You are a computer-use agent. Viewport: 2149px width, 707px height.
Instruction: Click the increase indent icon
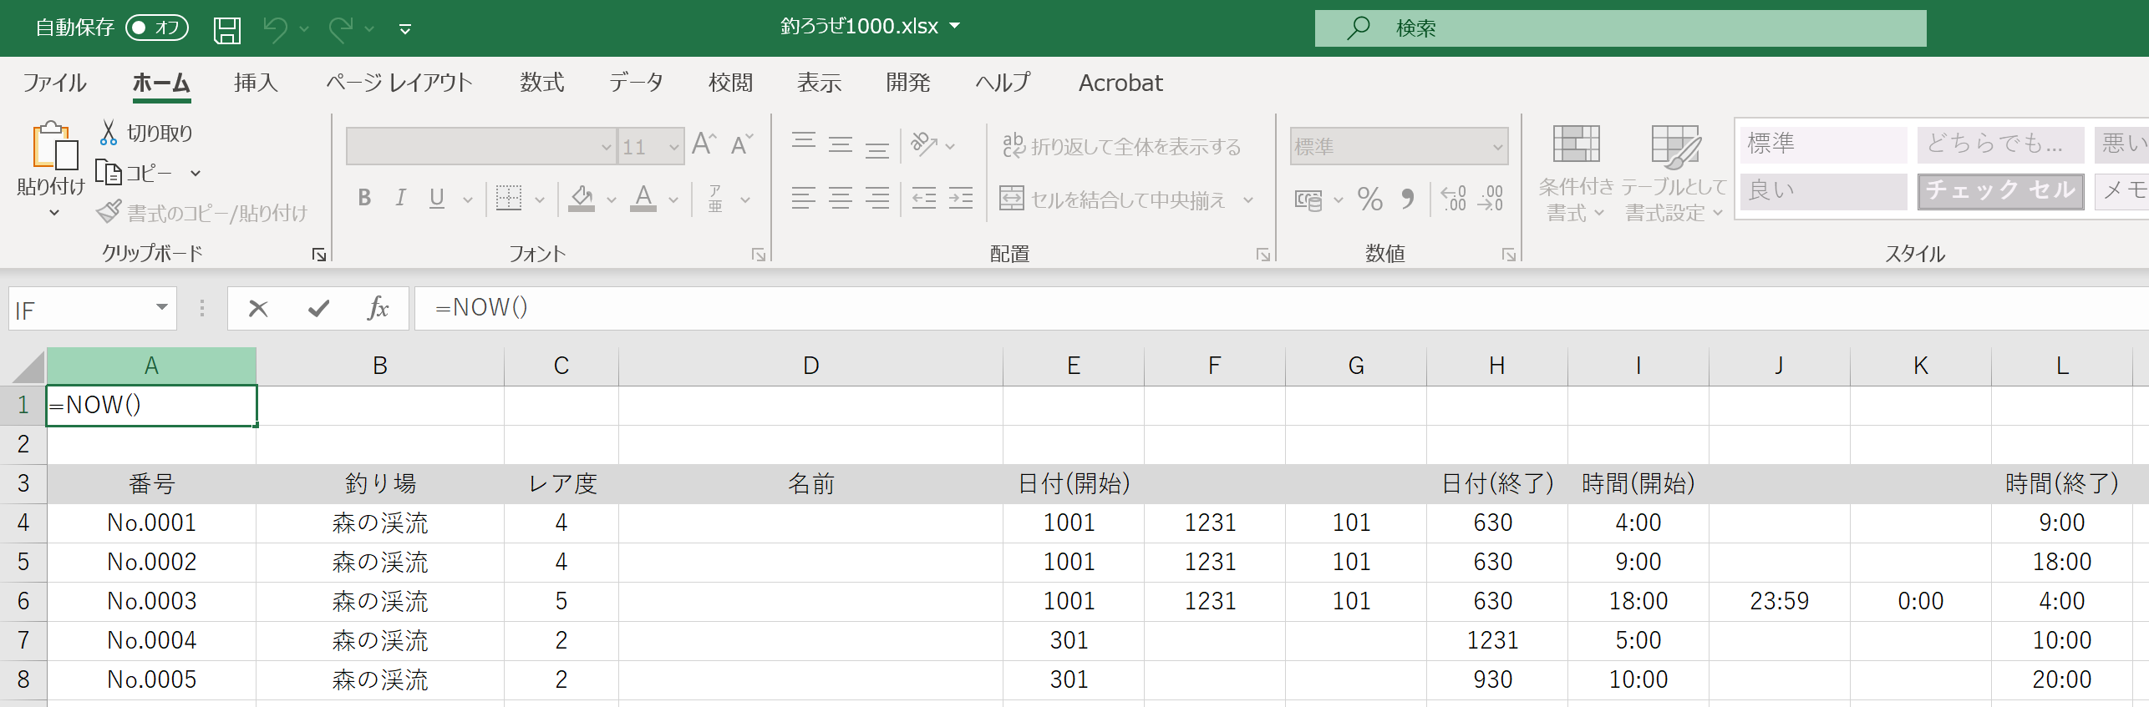(961, 198)
